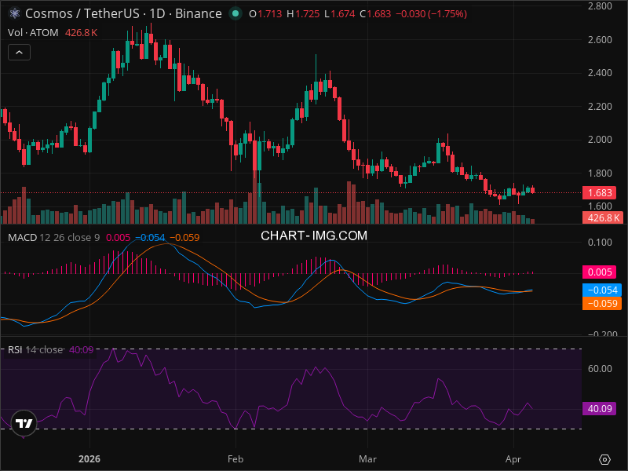
Task: Click the 1.600 price axis tick
Action: [x=600, y=206]
